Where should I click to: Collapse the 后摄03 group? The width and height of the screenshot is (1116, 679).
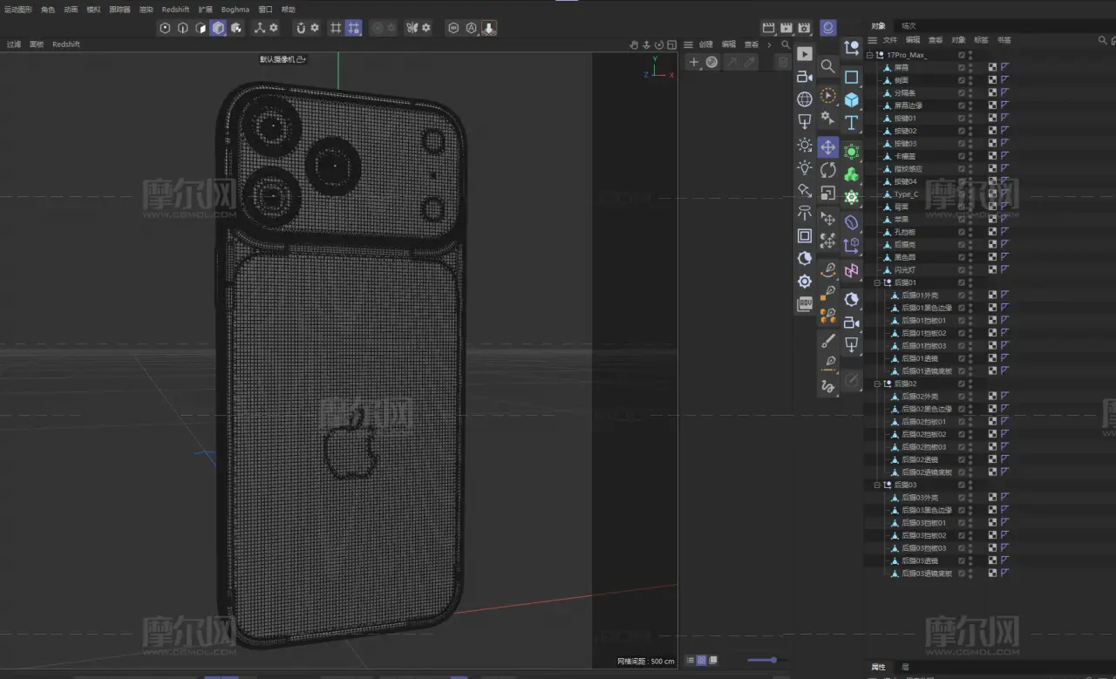coord(878,485)
